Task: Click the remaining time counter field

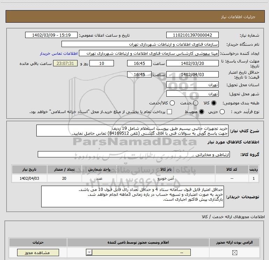Action: click(64, 64)
